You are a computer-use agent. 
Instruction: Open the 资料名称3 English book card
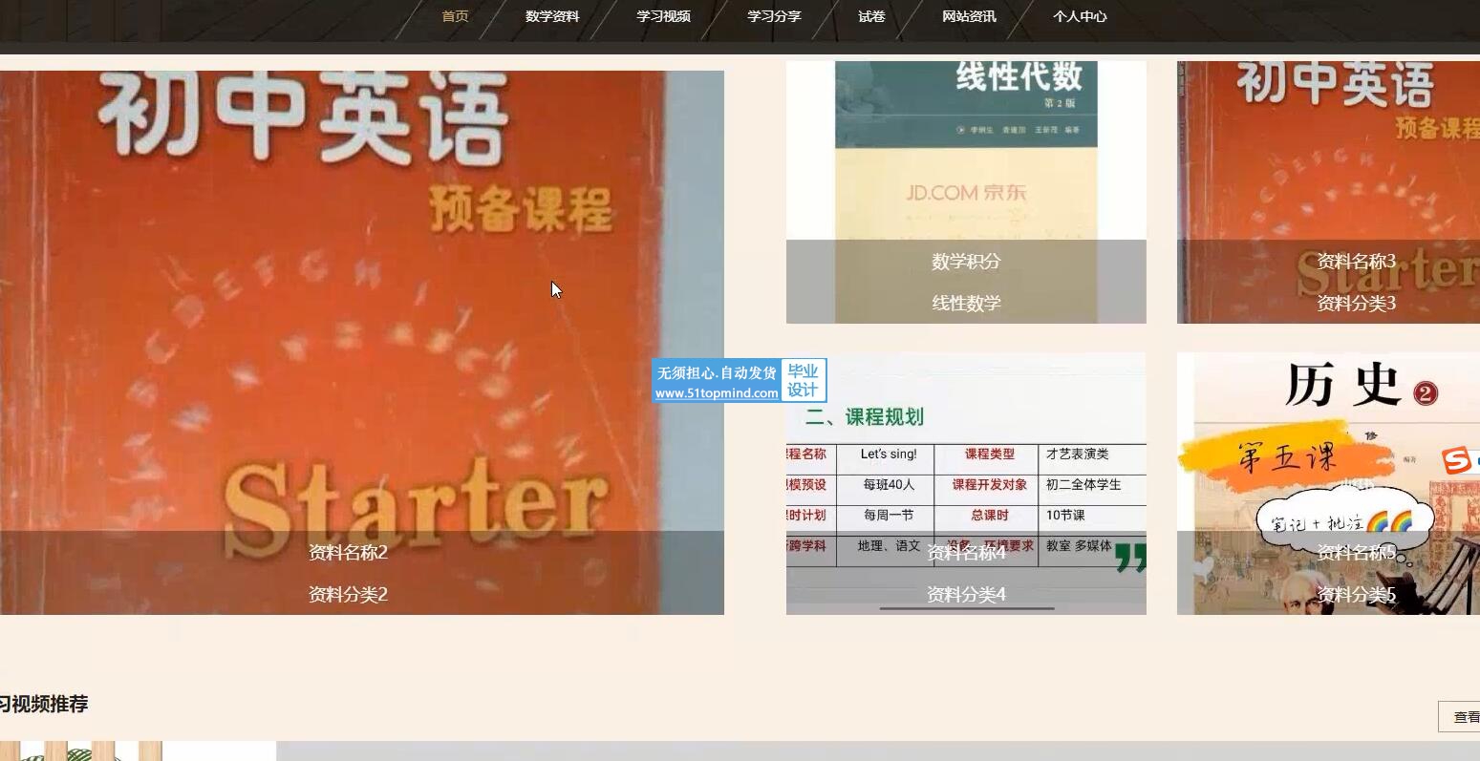(x=1328, y=192)
